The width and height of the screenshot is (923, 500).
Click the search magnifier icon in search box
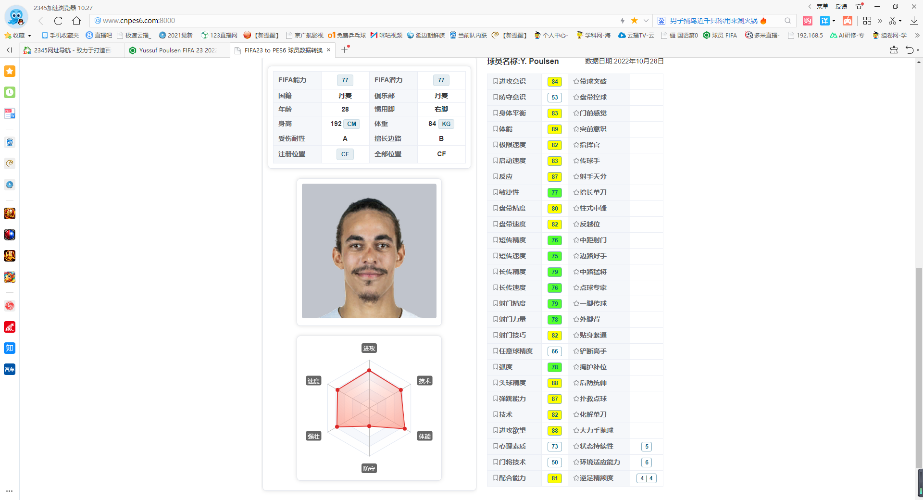pyautogui.click(x=787, y=21)
